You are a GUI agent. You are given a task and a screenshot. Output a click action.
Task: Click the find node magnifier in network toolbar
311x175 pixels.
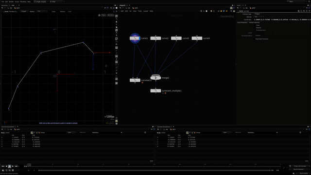231,11
